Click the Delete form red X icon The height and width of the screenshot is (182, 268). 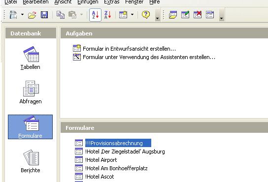198,15
